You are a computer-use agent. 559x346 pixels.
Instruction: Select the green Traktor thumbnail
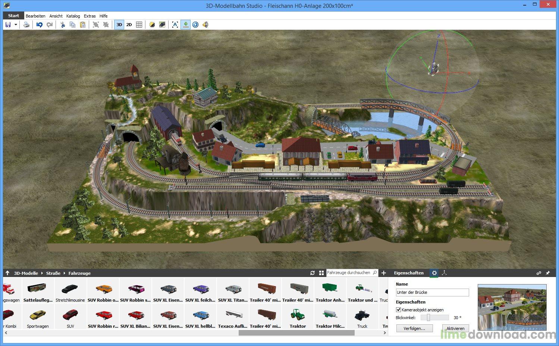pos(297,315)
